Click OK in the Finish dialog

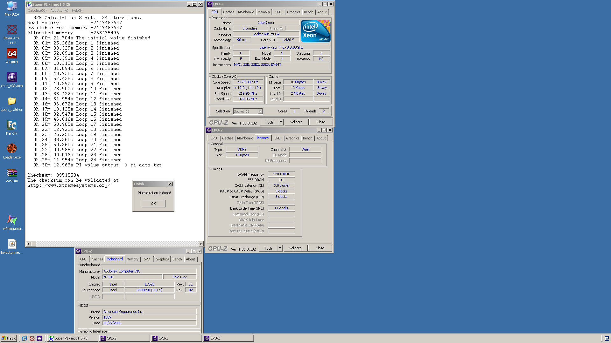(x=153, y=204)
